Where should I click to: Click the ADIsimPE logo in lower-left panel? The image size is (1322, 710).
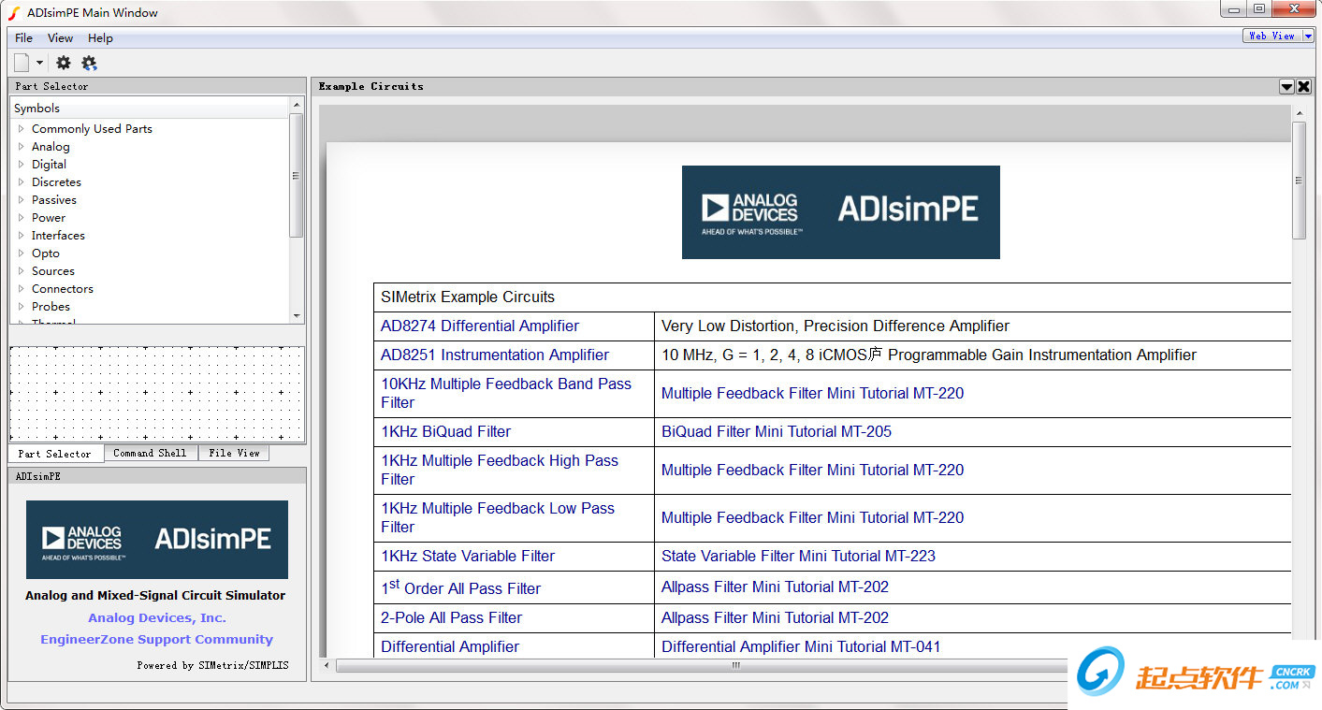tap(156, 540)
